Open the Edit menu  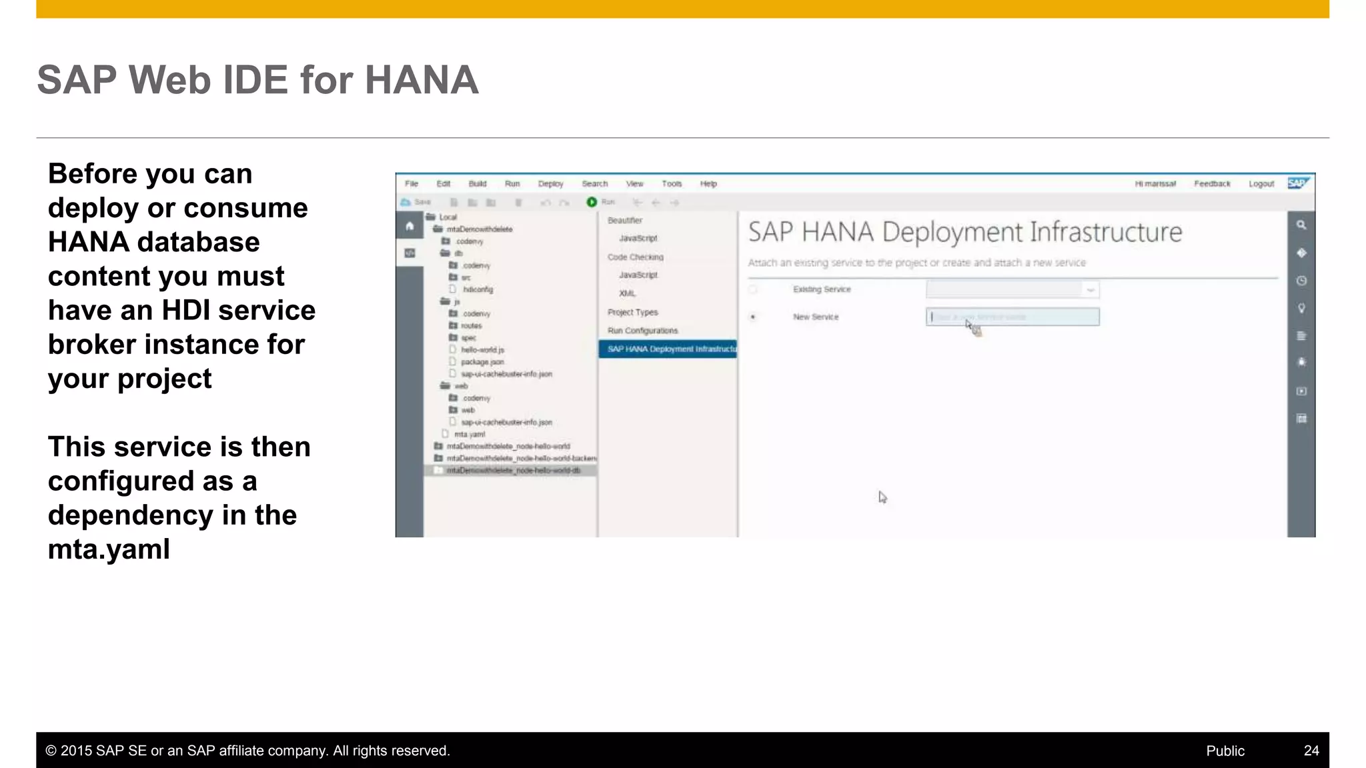point(444,183)
